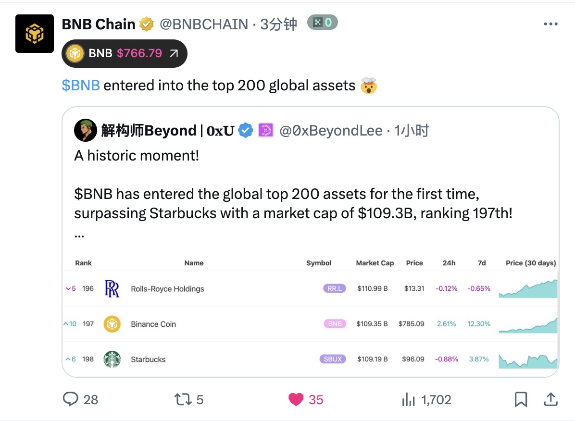Screen dimensions: 575x421
Task: Open the @0xBeyondLee handle
Action: point(331,131)
